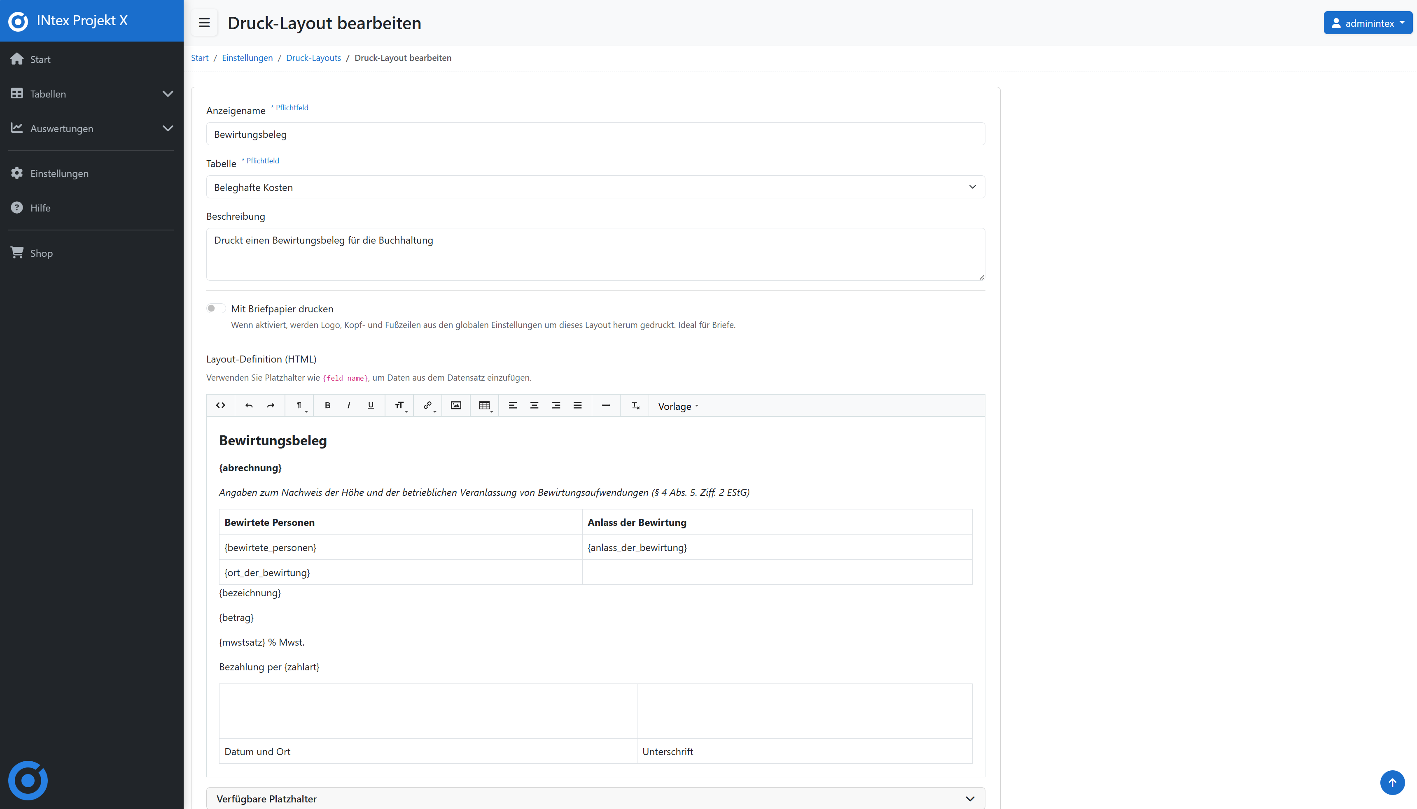This screenshot has width=1417, height=809.
Task: Open the Tabelle dropdown Beleghafte Kosten
Action: [595, 187]
